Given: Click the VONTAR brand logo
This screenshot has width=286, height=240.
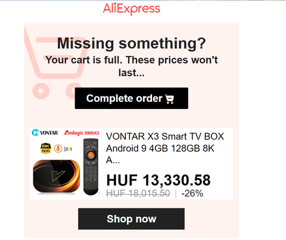Looking at the screenshot, I should [45, 133].
